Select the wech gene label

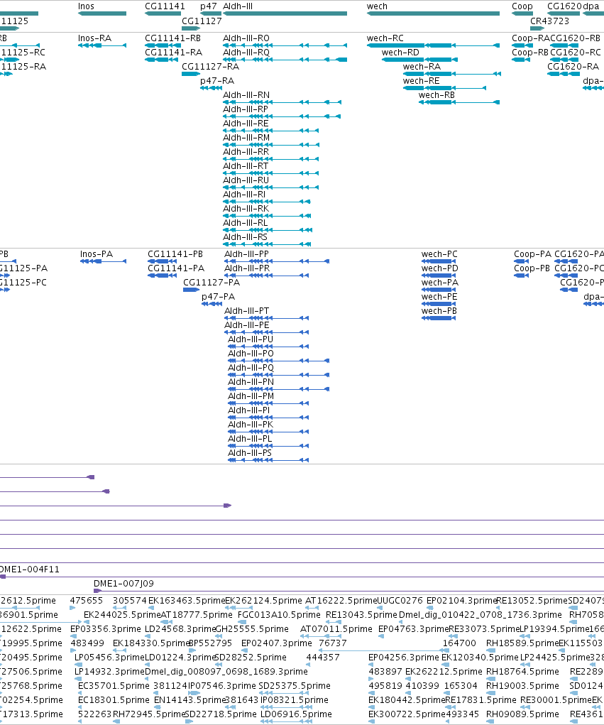click(x=377, y=6)
